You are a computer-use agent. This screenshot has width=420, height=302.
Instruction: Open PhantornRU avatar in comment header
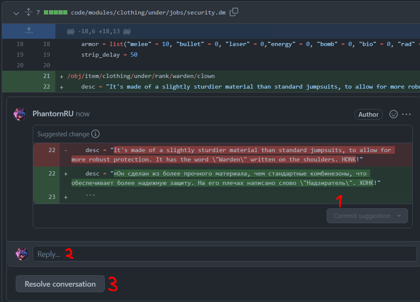pyautogui.click(x=20, y=114)
